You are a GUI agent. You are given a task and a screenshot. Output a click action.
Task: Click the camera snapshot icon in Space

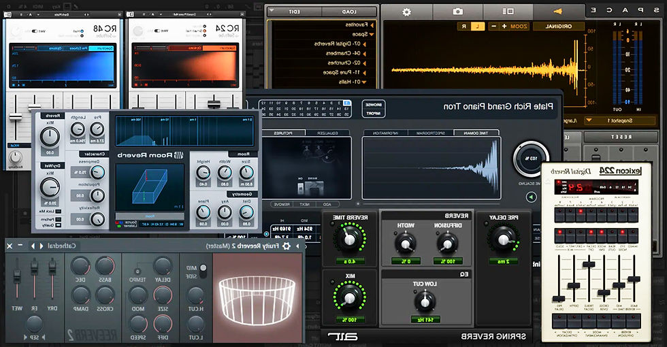click(457, 12)
